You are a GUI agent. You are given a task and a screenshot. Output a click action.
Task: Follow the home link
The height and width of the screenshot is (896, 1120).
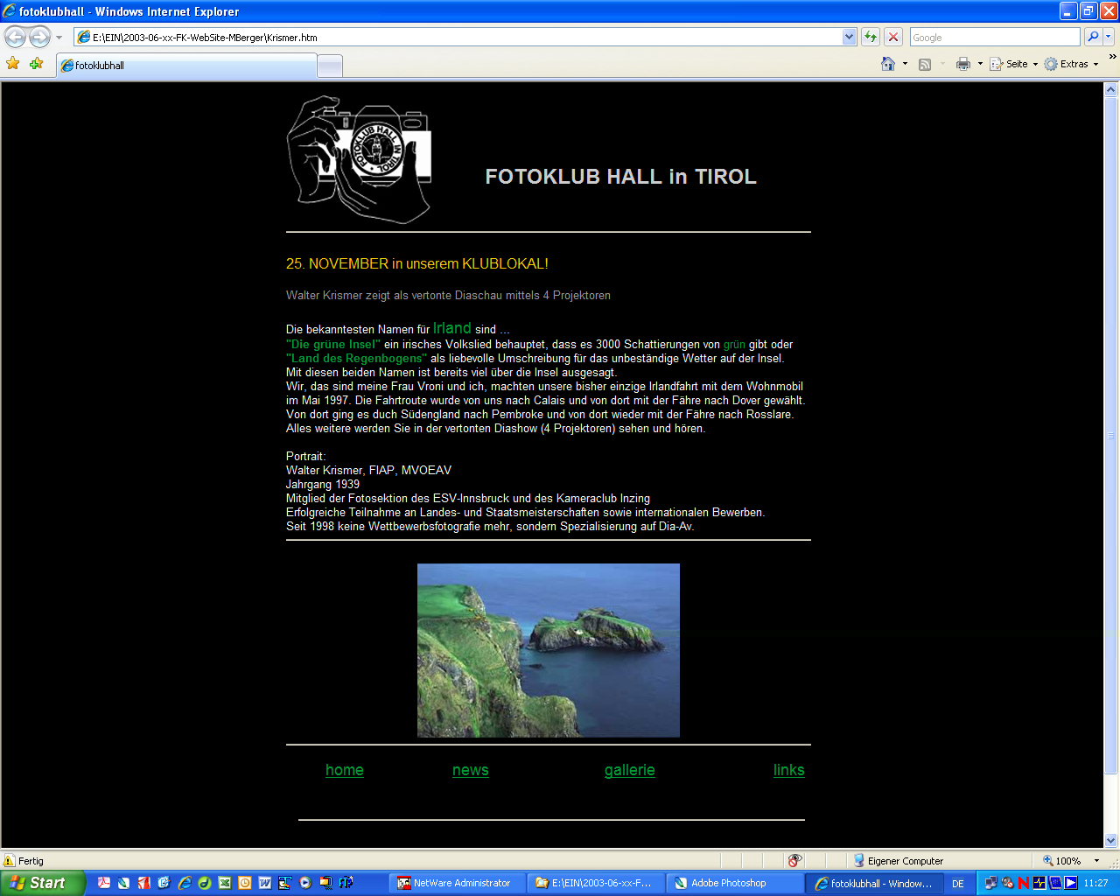click(x=345, y=770)
